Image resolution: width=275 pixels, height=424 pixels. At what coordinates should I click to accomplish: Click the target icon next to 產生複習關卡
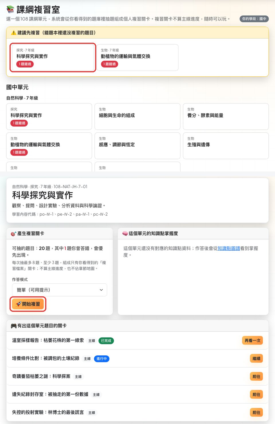tap(13, 234)
